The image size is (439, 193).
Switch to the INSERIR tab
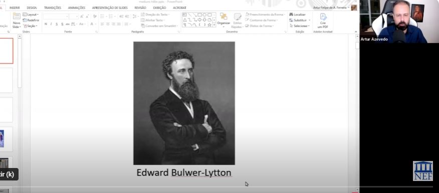[x=15, y=8]
